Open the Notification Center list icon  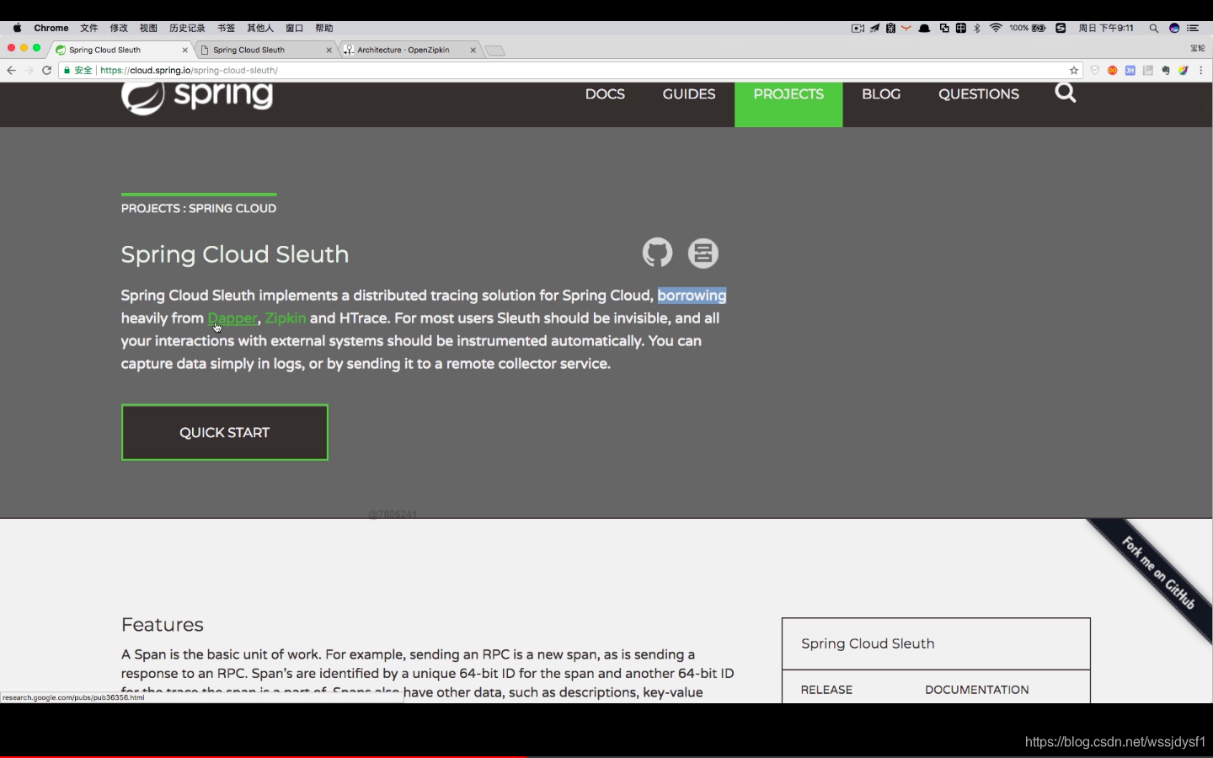(1193, 28)
